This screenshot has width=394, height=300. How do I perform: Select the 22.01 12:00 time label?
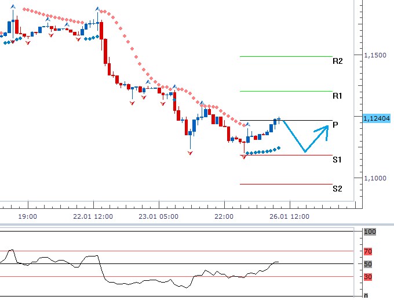pos(93,216)
